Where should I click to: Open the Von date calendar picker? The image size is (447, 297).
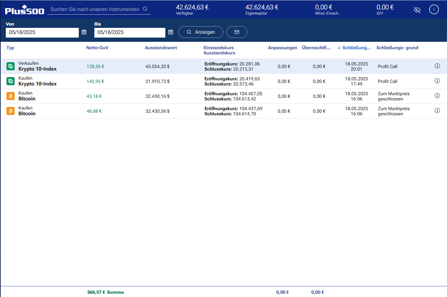click(84, 32)
